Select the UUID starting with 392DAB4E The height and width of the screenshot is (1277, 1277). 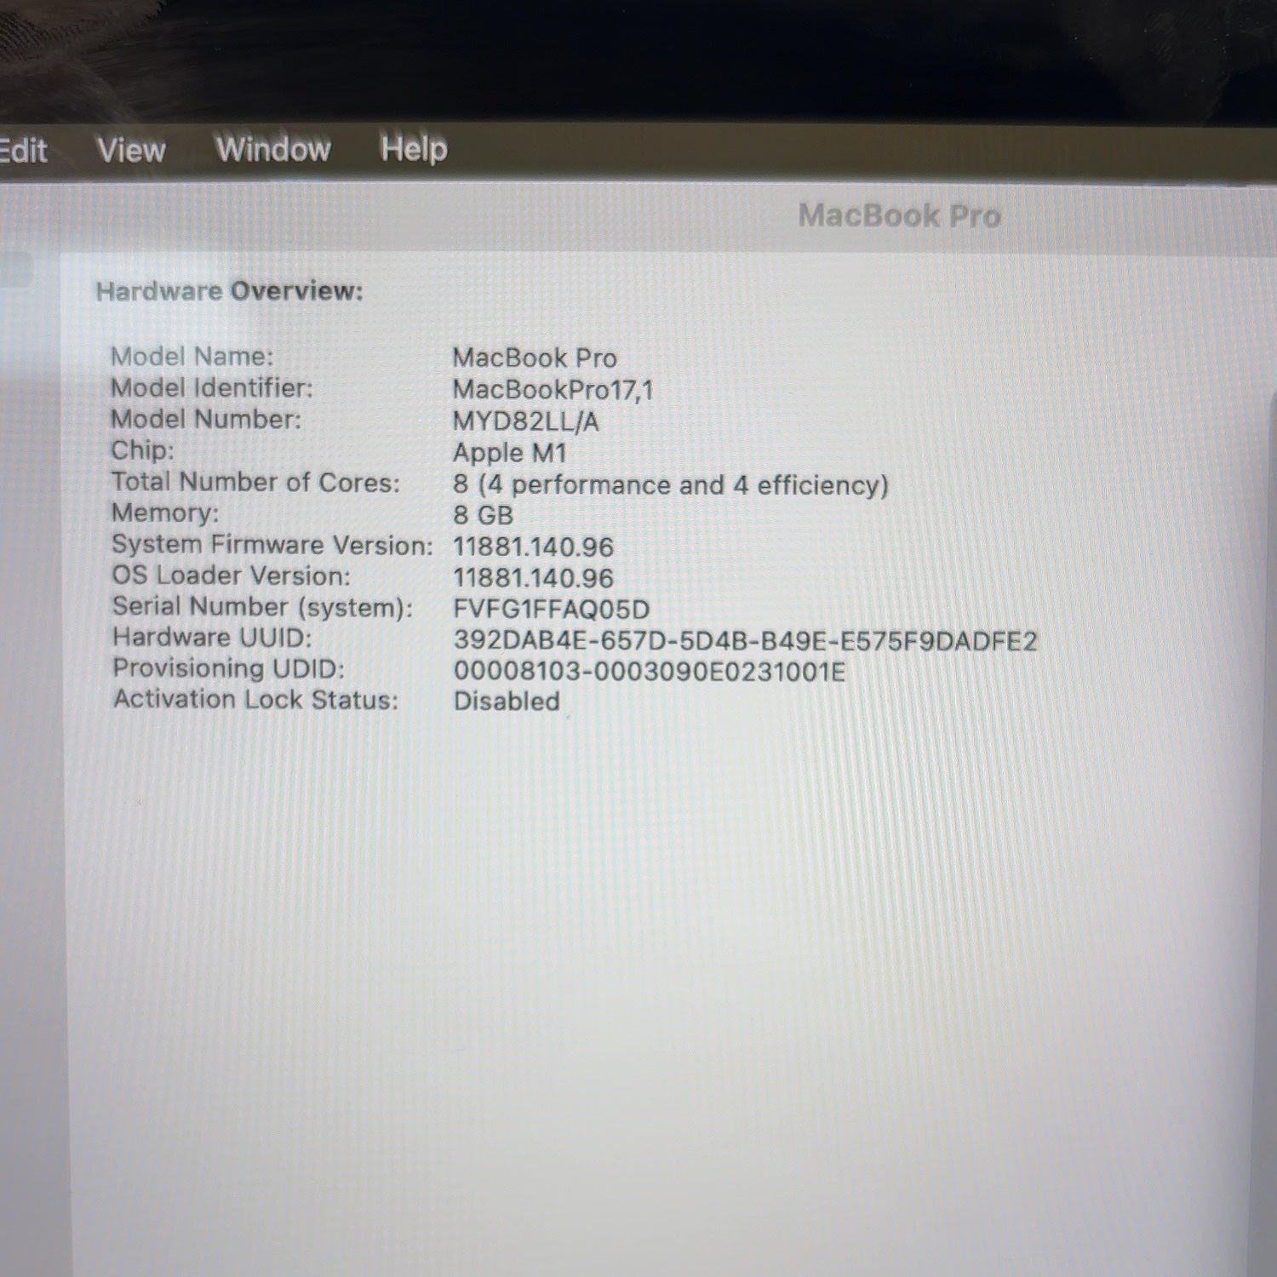[x=745, y=641]
